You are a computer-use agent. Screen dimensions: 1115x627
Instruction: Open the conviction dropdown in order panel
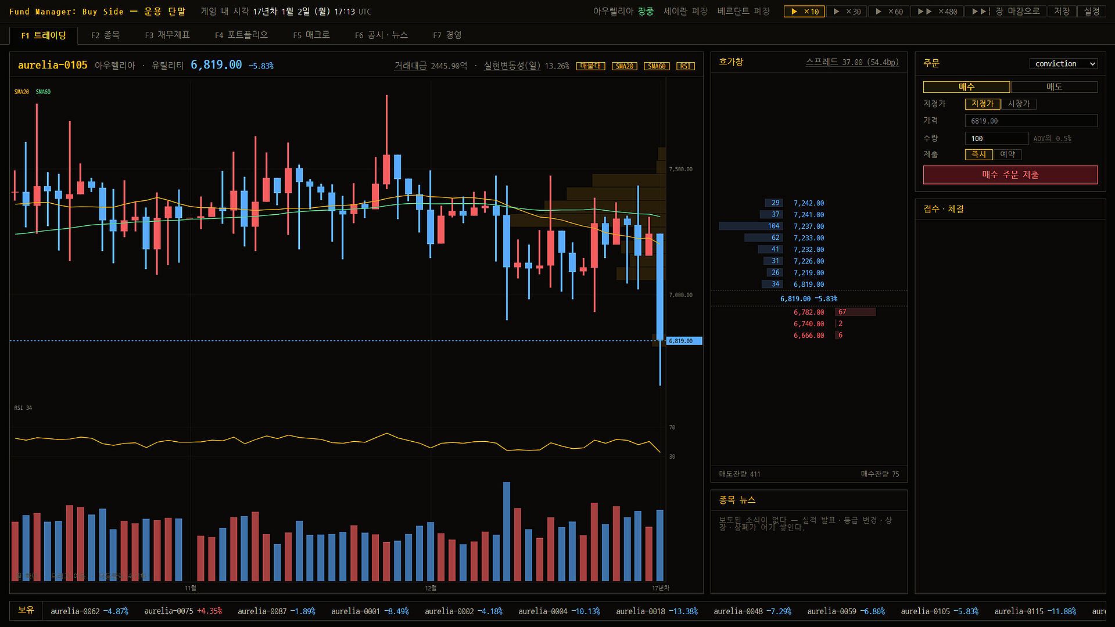pyautogui.click(x=1063, y=64)
